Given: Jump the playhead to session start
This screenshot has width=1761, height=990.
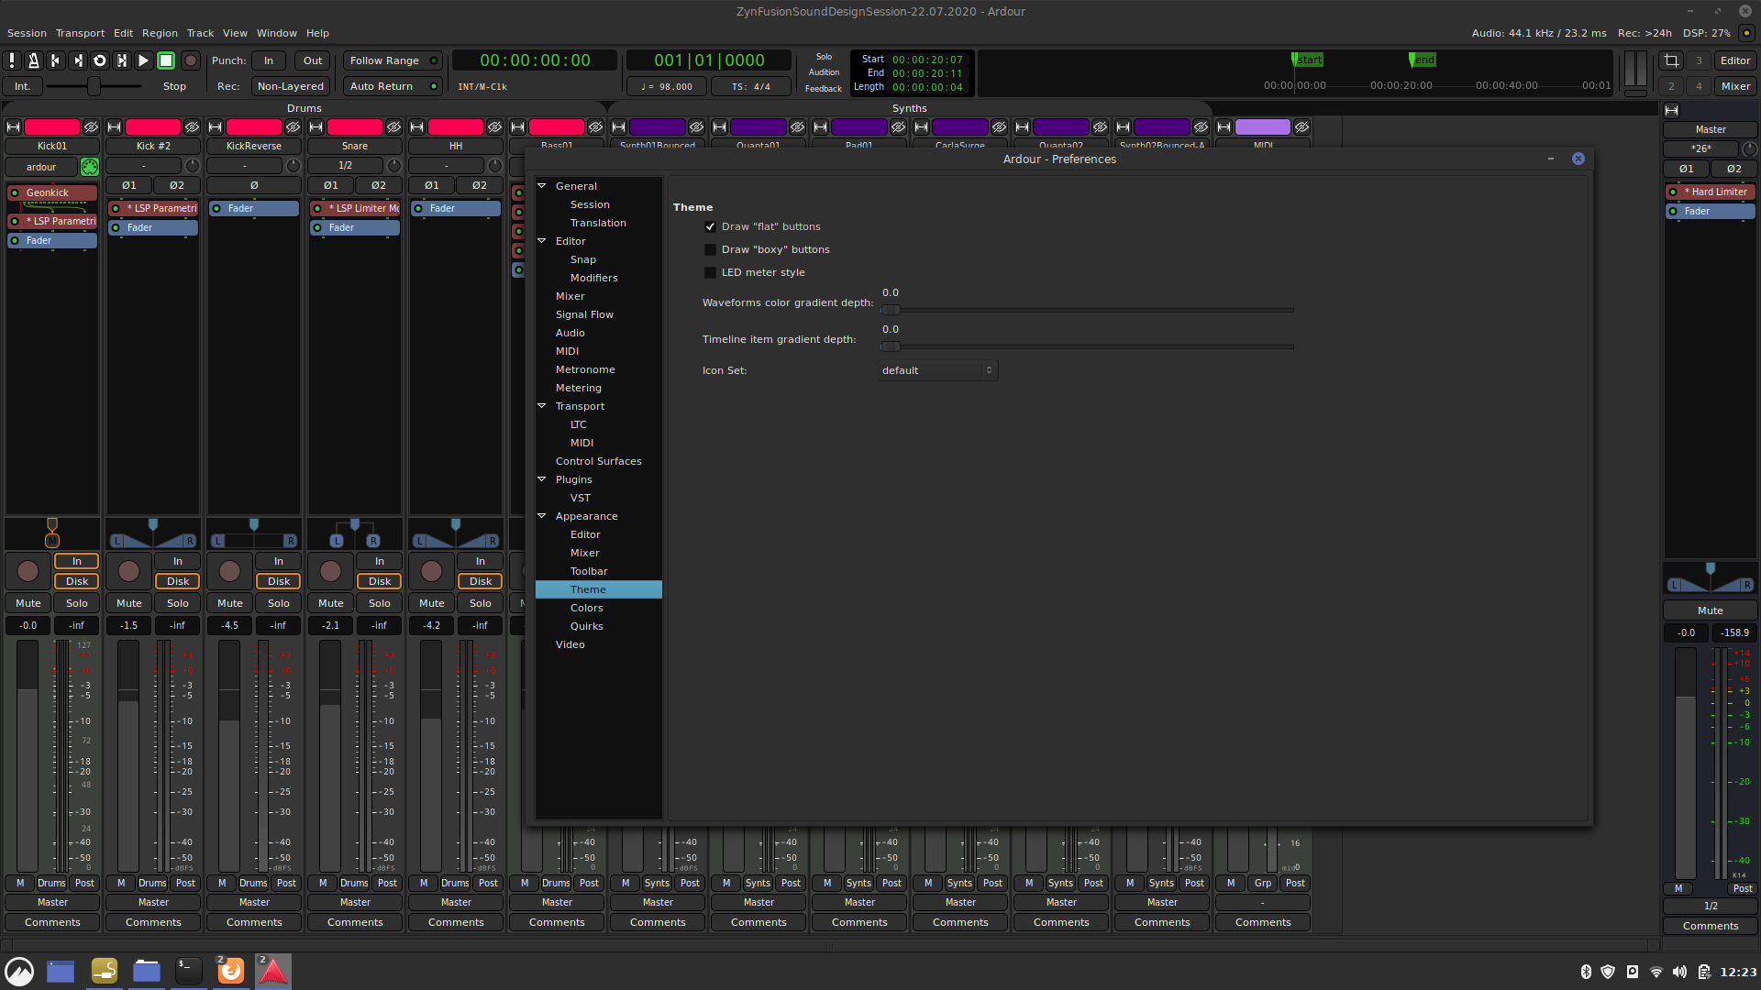Looking at the screenshot, I should 55,60.
